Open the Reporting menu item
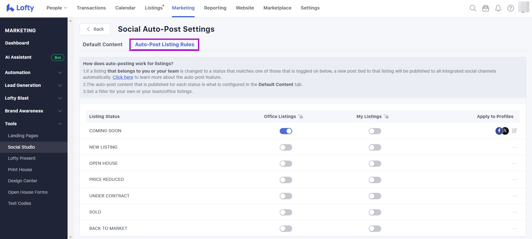 pyautogui.click(x=215, y=8)
